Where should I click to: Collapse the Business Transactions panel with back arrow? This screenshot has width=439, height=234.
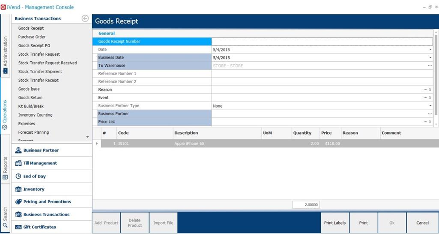tap(85, 18)
